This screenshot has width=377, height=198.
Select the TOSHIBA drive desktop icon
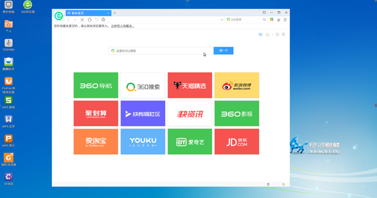click(8, 45)
